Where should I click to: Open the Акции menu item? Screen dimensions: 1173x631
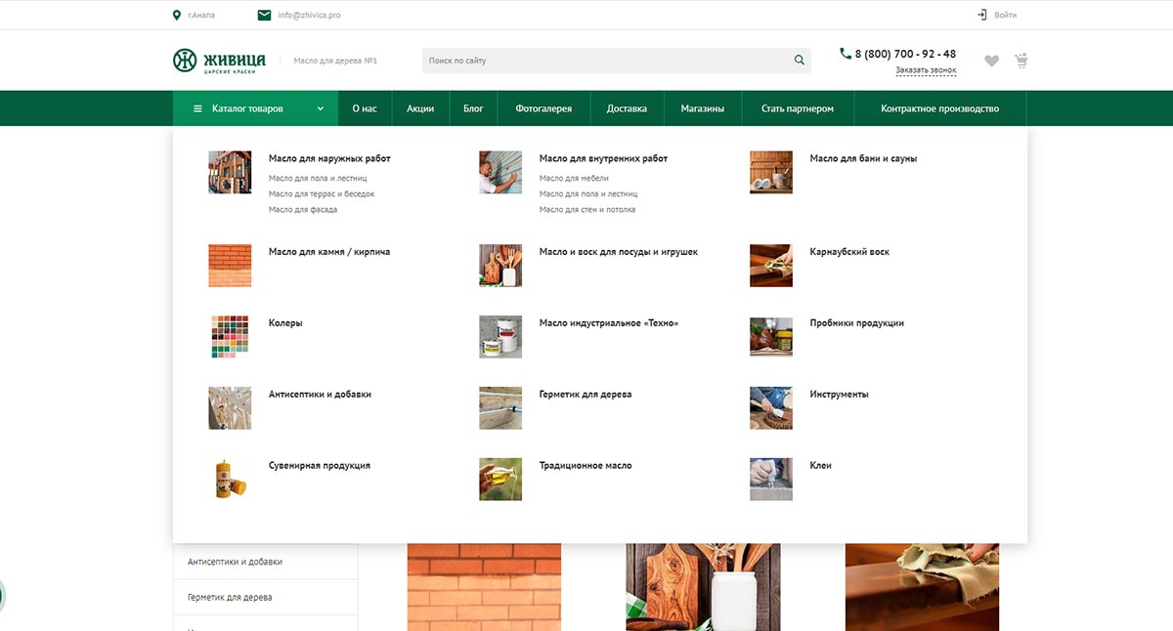[420, 108]
